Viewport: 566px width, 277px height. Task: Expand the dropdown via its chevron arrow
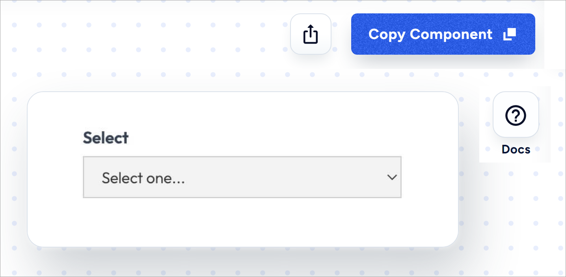[x=392, y=177]
